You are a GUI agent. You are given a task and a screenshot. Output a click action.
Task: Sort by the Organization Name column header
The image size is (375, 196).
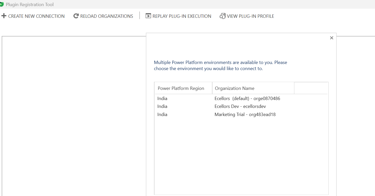[x=234, y=88]
